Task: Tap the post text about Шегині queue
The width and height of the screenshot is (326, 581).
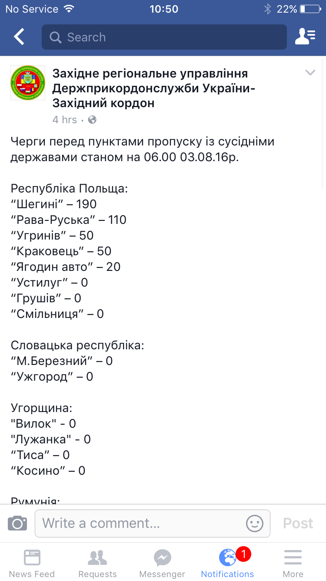Action: coord(53,204)
